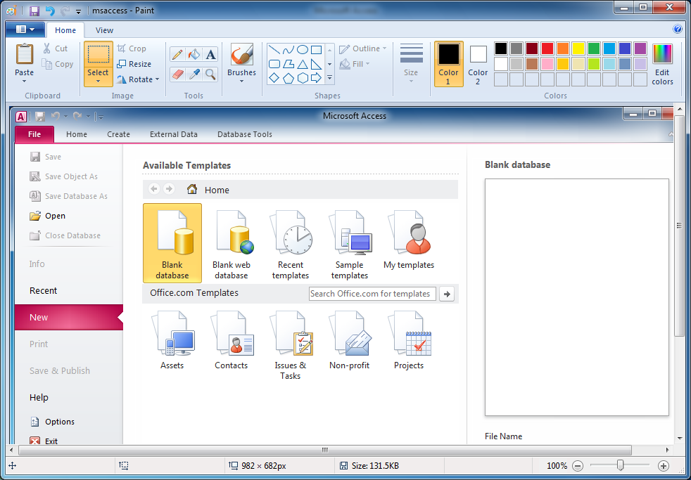Switch to the View tab
The width and height of the screenshot is (691, 480).
click(x=104, y=30)
